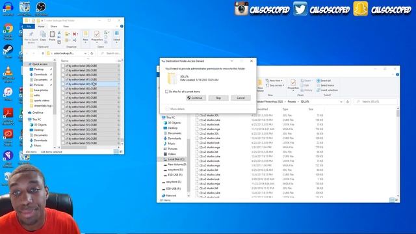Select Quick access in left window
The image size is (416, 234).
coord(39,64)
